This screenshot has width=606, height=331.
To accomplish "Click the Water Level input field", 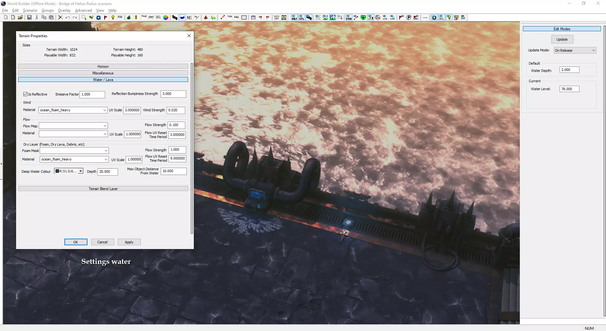I will [x=569, y=89].
